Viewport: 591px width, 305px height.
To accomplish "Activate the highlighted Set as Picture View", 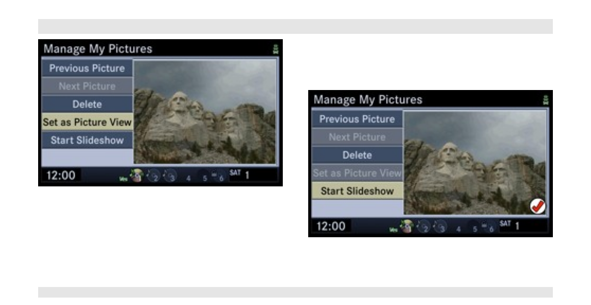I will click(87, 122).
